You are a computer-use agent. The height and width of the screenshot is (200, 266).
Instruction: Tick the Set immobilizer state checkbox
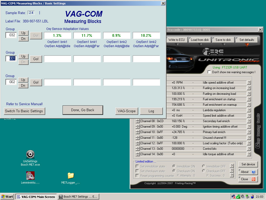click(137, 166)
